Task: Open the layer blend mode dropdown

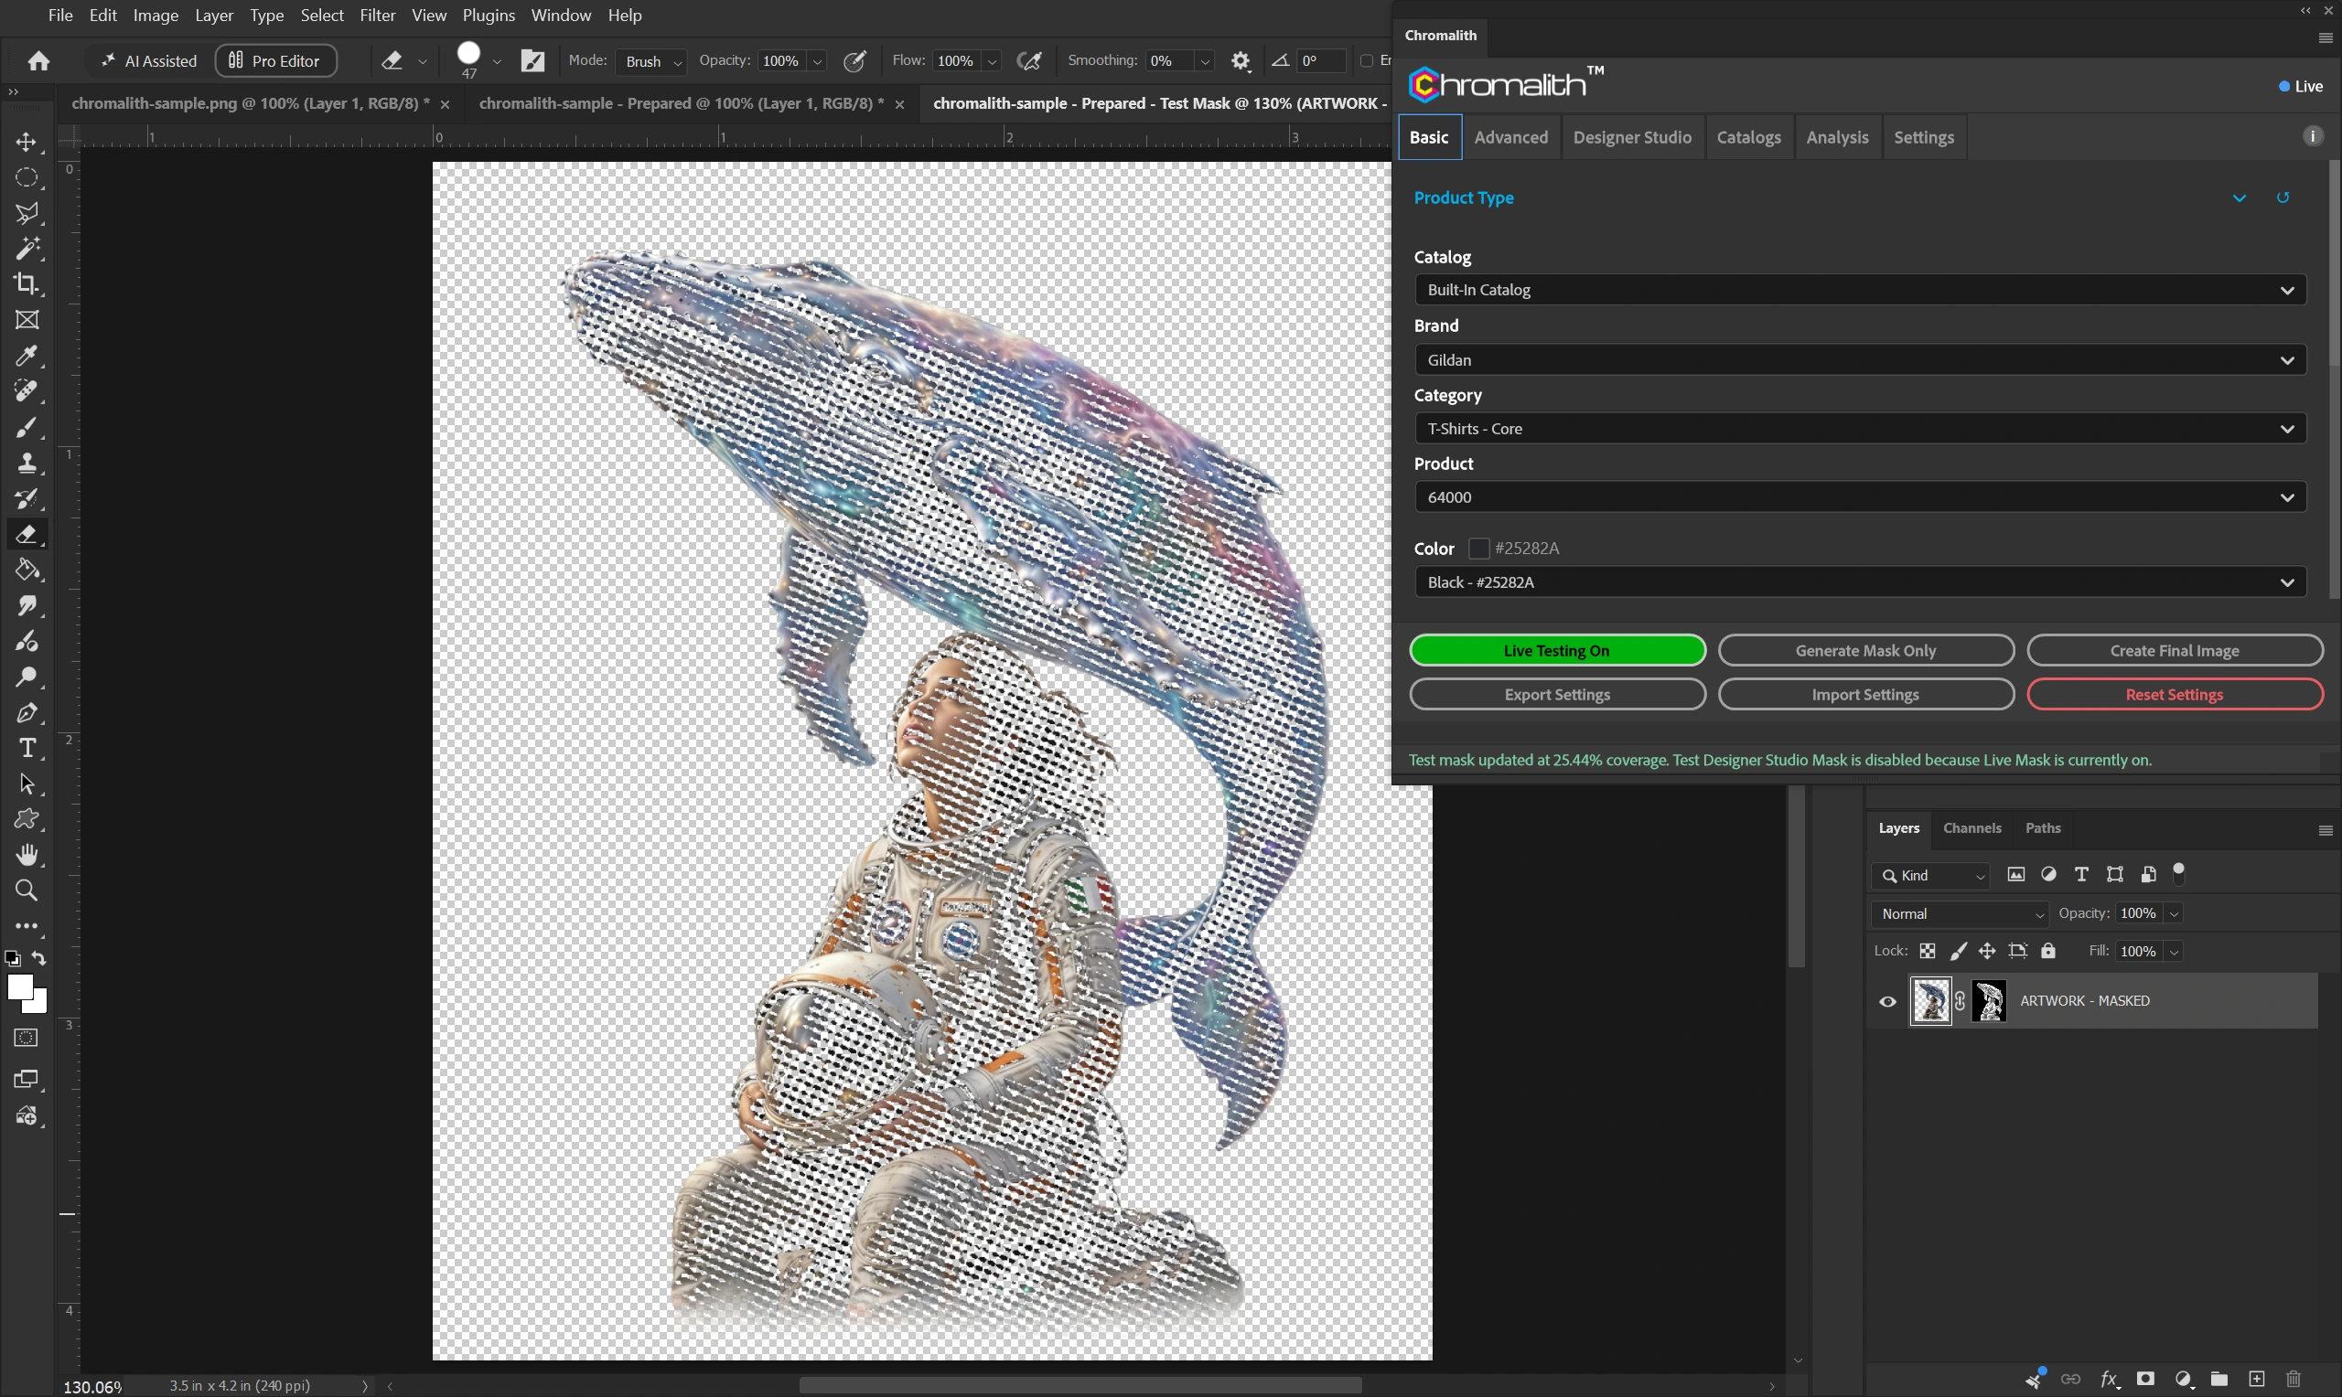Action: (x=1959, y=914)
